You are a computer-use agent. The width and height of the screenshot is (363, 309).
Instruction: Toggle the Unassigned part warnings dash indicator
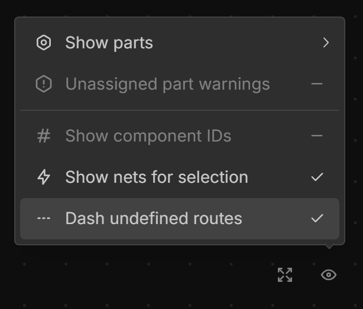(317, 84)
